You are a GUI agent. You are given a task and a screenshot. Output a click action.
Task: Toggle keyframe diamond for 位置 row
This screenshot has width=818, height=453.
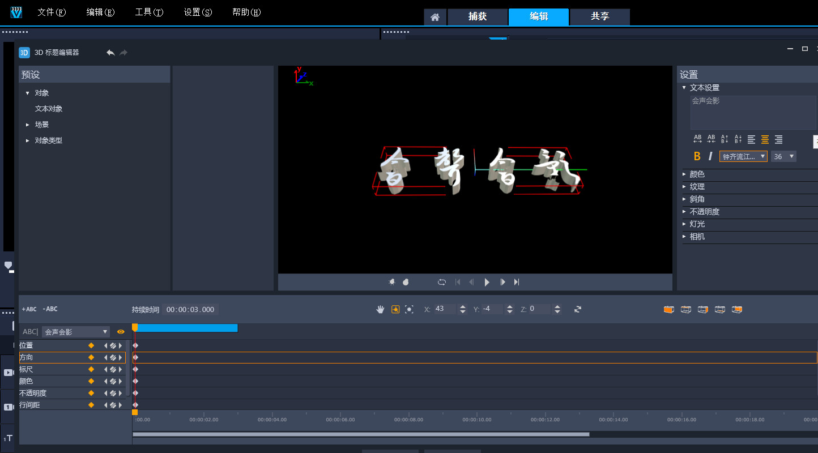coord(91,345)
